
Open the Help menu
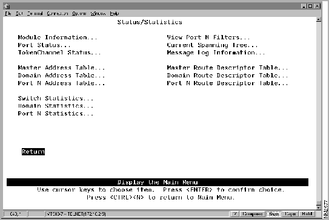coord(115,14)
